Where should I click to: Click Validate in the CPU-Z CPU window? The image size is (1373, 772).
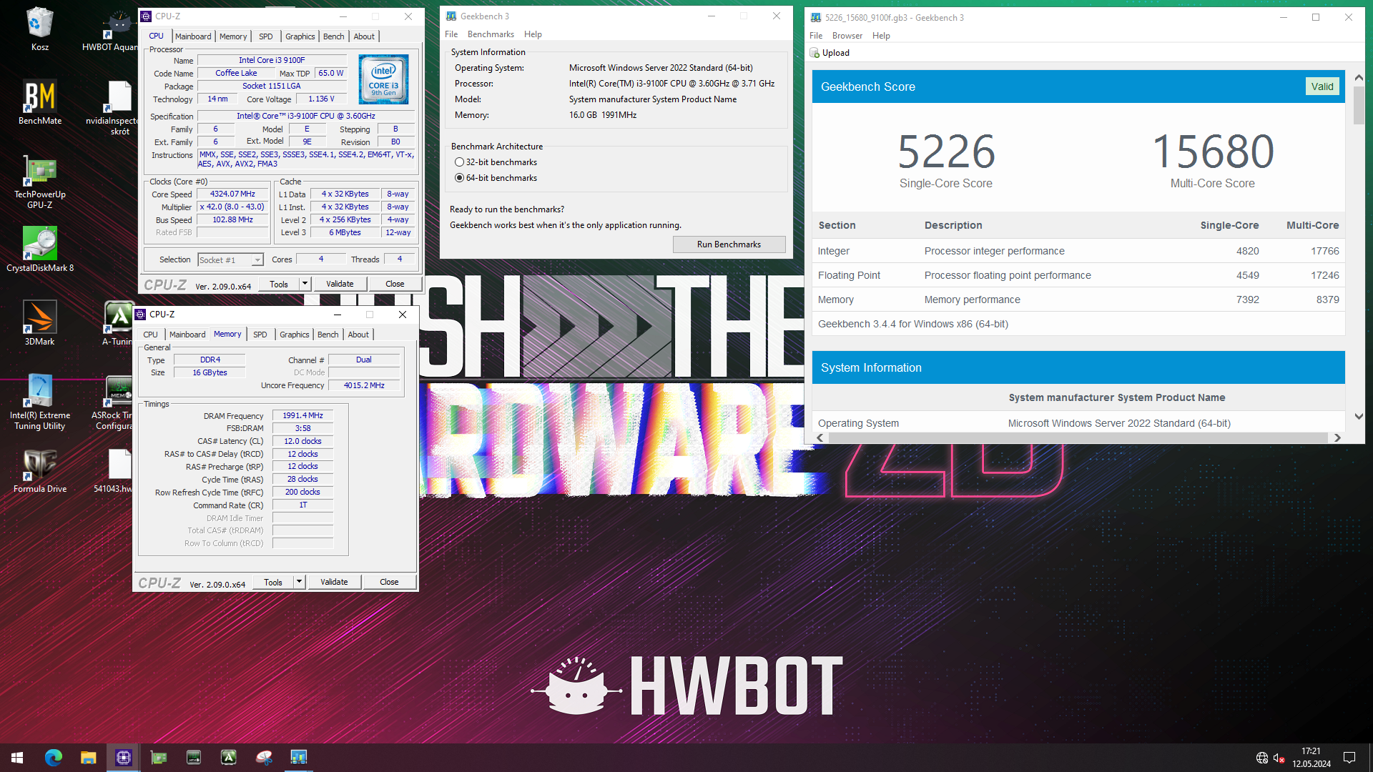pyautogui.click(x=340, y=284)
